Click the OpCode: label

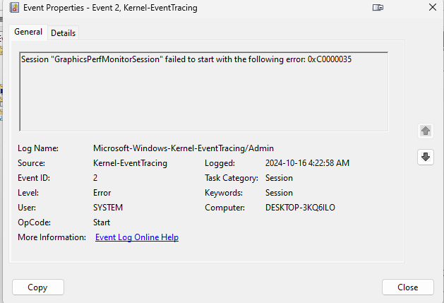pos(34,222)
